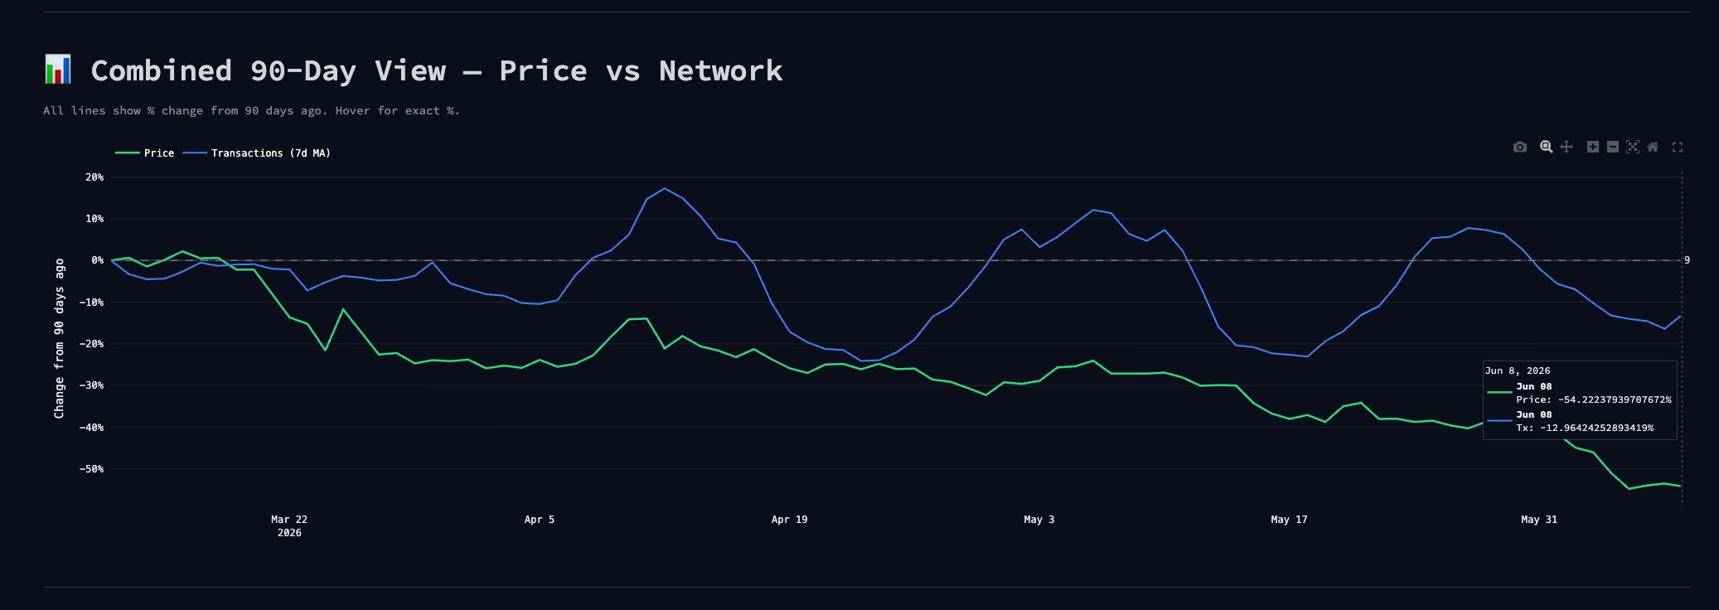1719x610 pixels.
Task: Click the Jun 8, 2026 tooltip header
Action: coord(1518,370)
